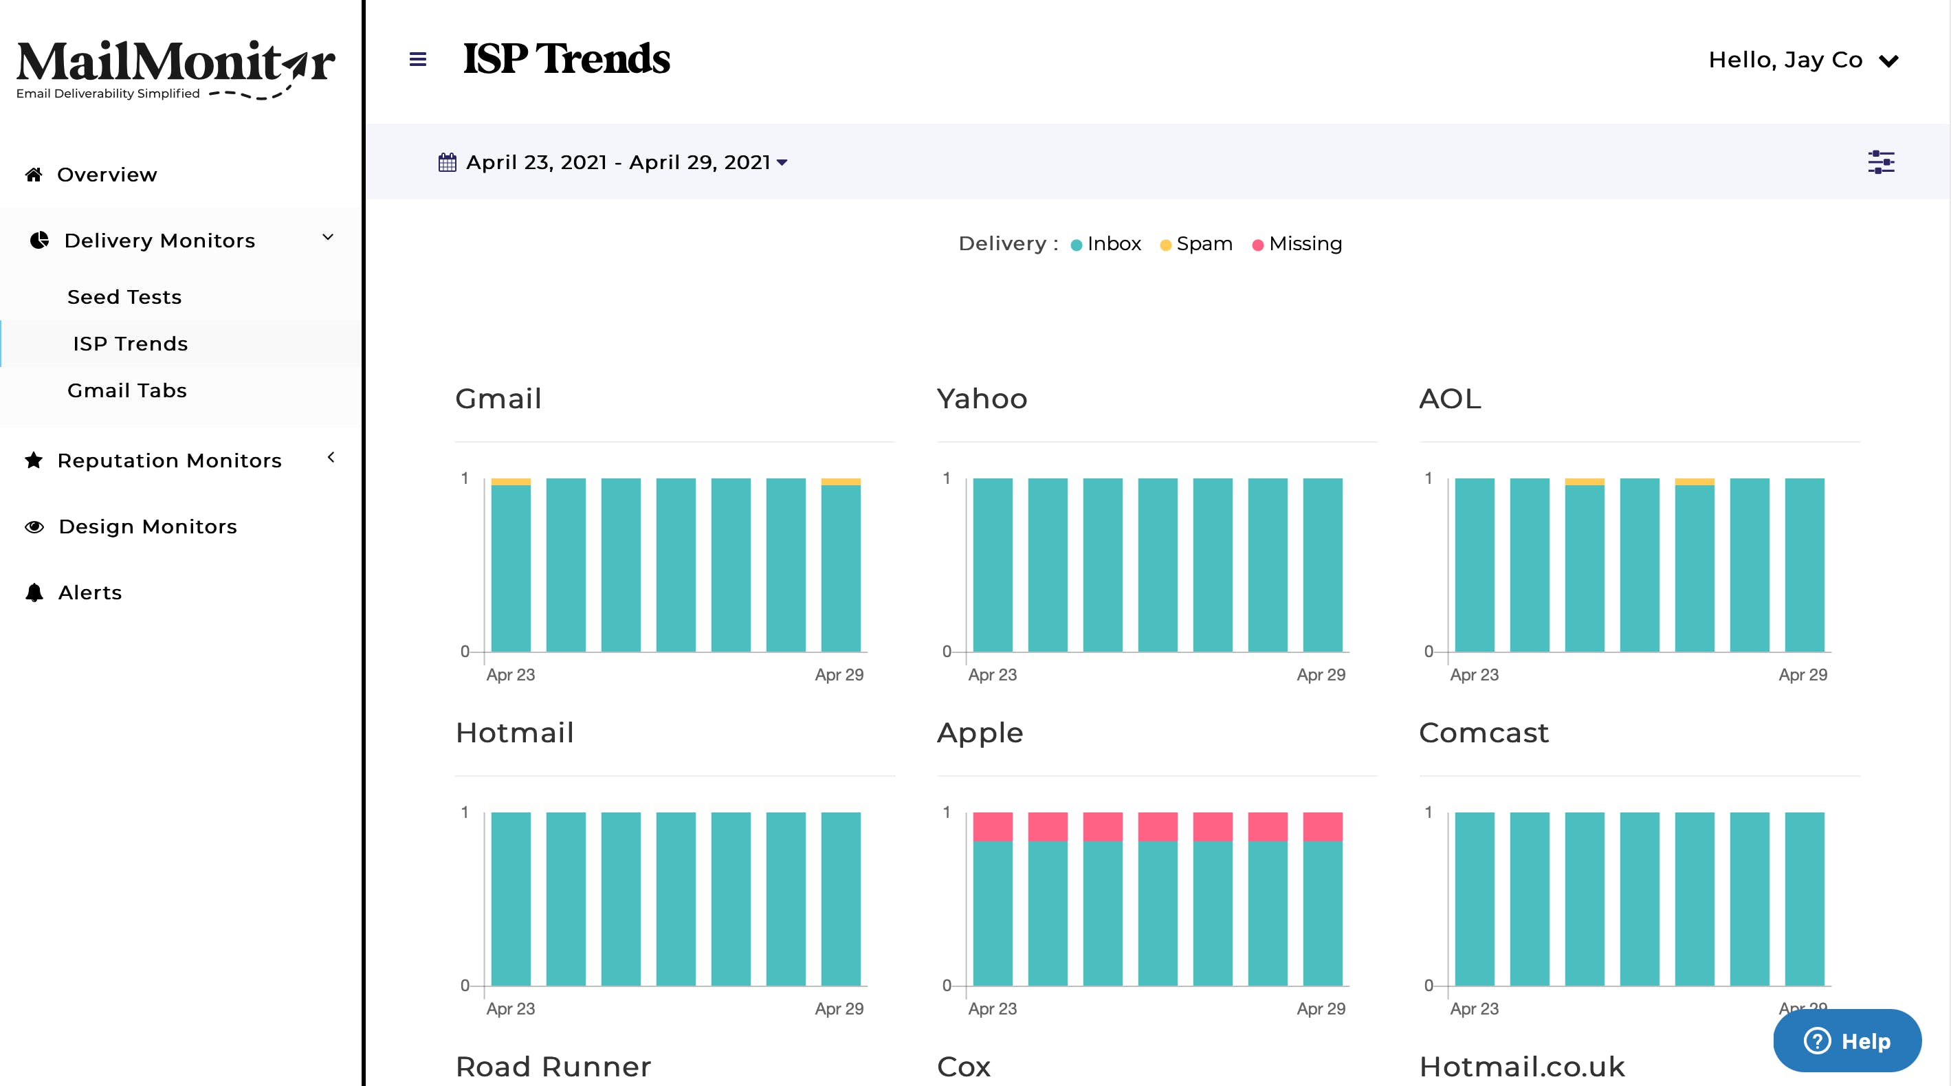1951x1086 pixels.
Task: Click the Apr 23 missing segment in Apple chart
Action: tap(992, 826)
